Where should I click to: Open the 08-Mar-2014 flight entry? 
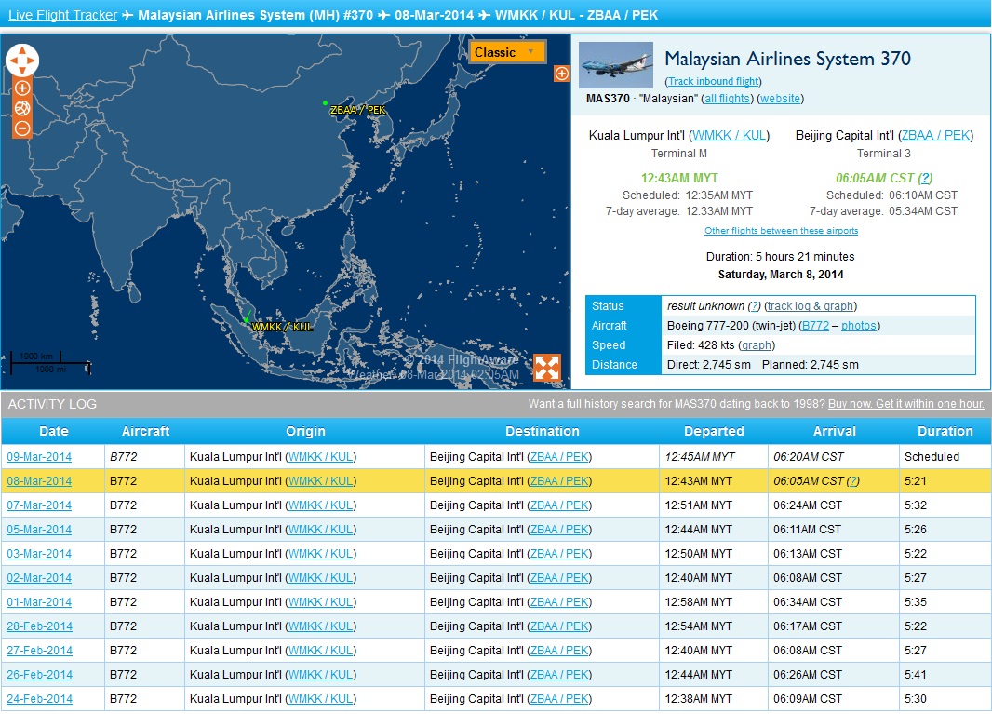(x=39, y=481)
